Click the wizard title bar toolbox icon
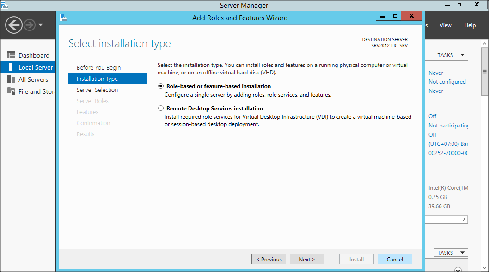 (x=64, y=18)
